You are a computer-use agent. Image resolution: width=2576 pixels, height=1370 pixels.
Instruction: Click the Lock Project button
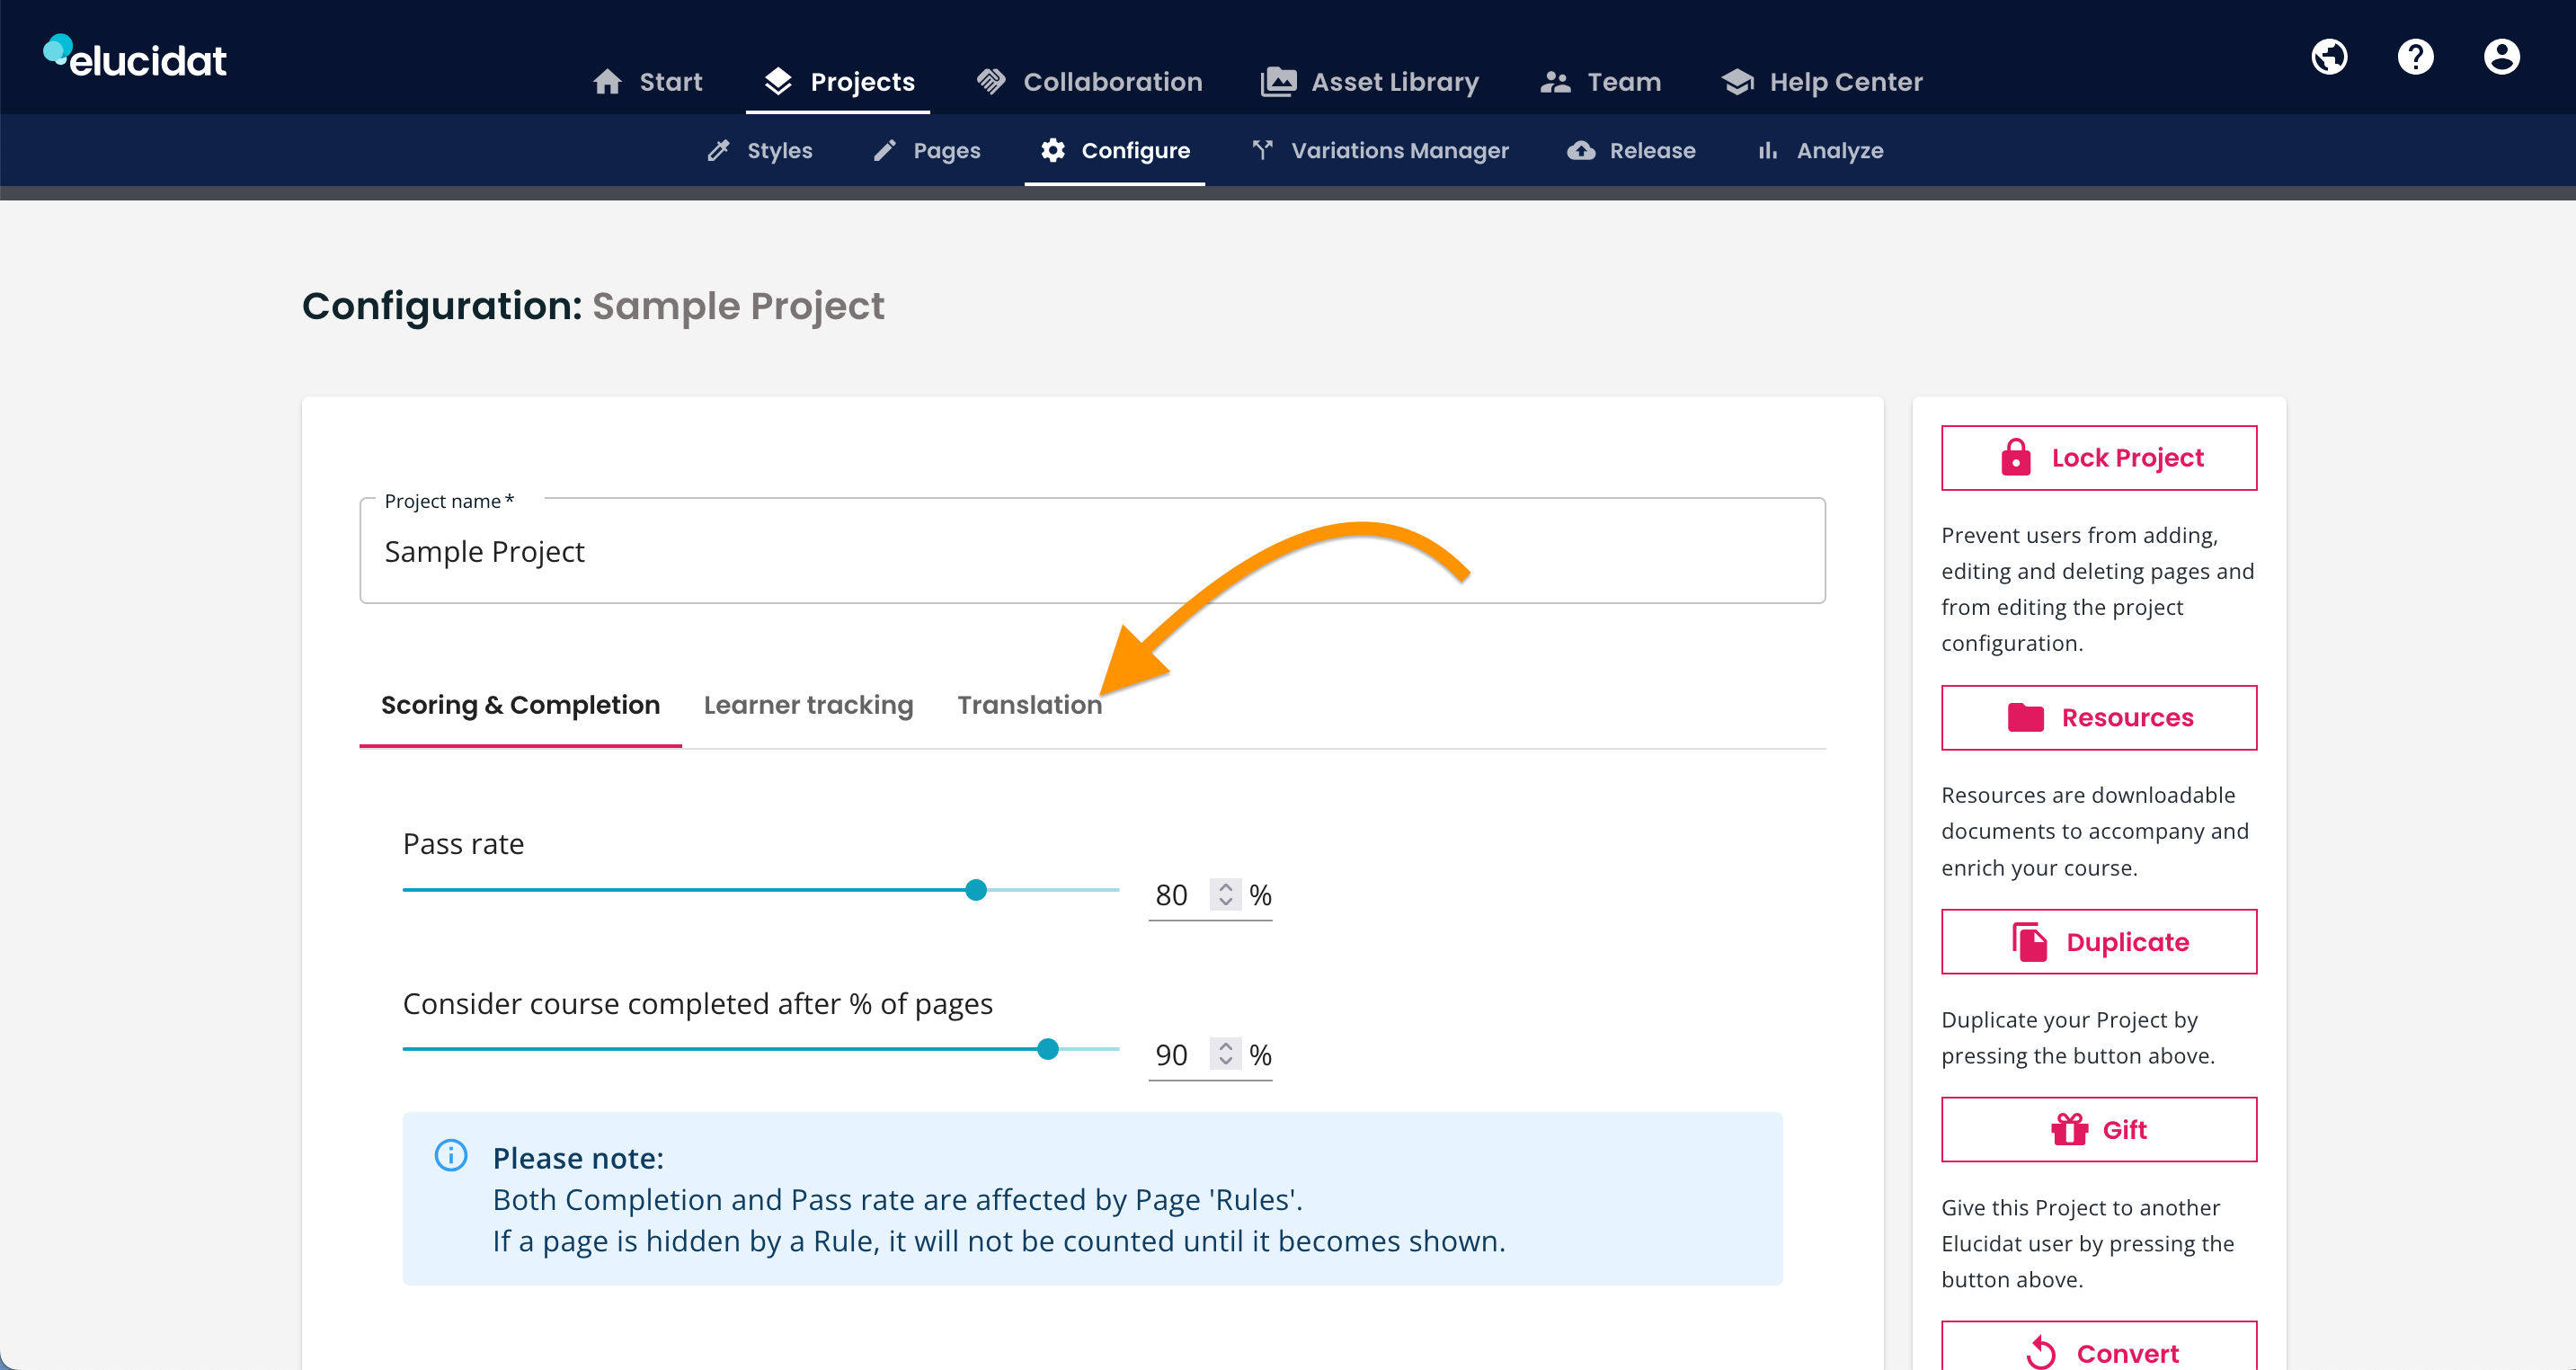[2098, 458]
